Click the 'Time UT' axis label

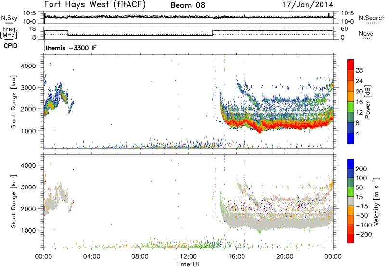[x=188, y=264]
